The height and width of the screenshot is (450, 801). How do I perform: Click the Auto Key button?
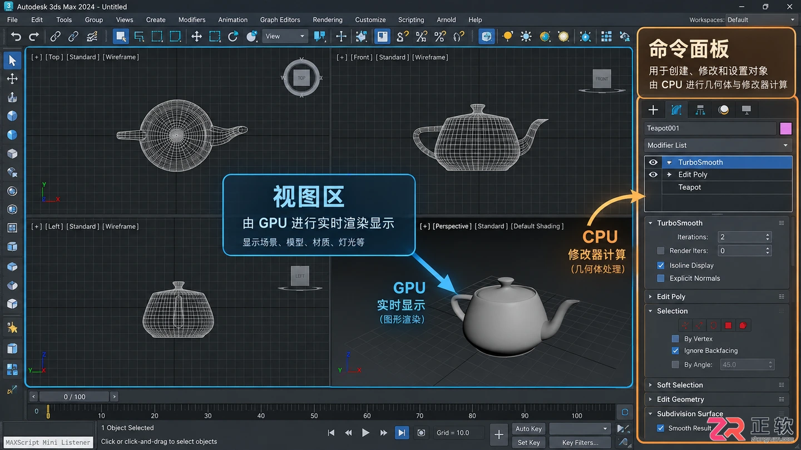[x=528, y=429]
